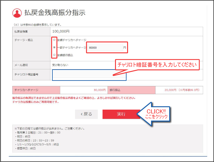214x162 pixels.
Task: Click the note チャリカは投票にのみご利用可能です
Action: point(36,102)
